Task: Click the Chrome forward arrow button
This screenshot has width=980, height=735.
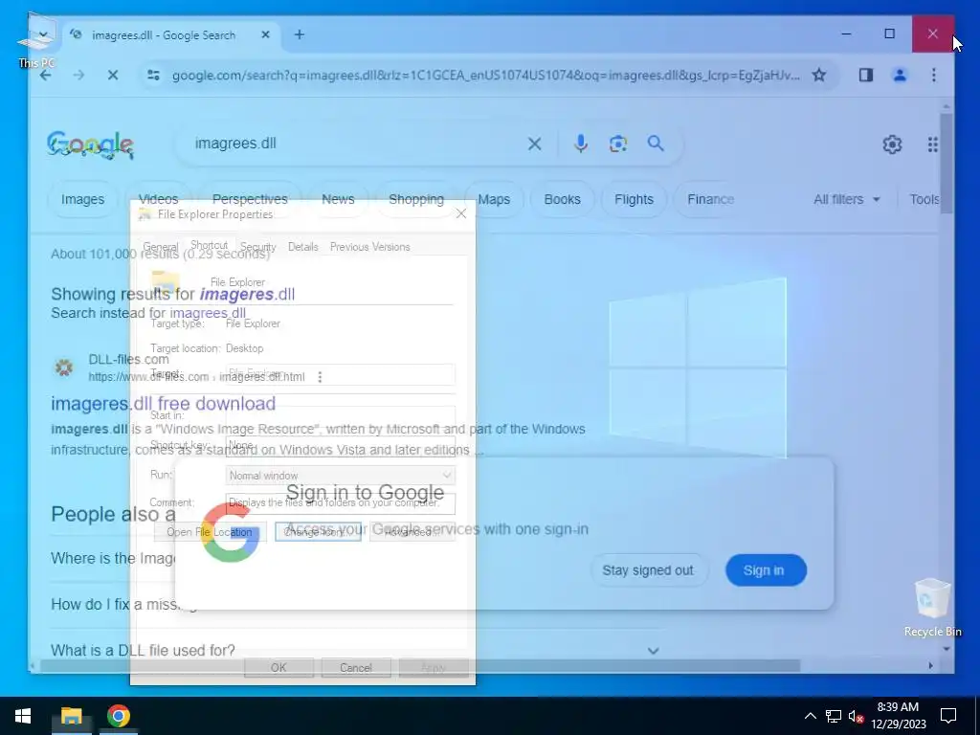Action: [x=78, y=76]
